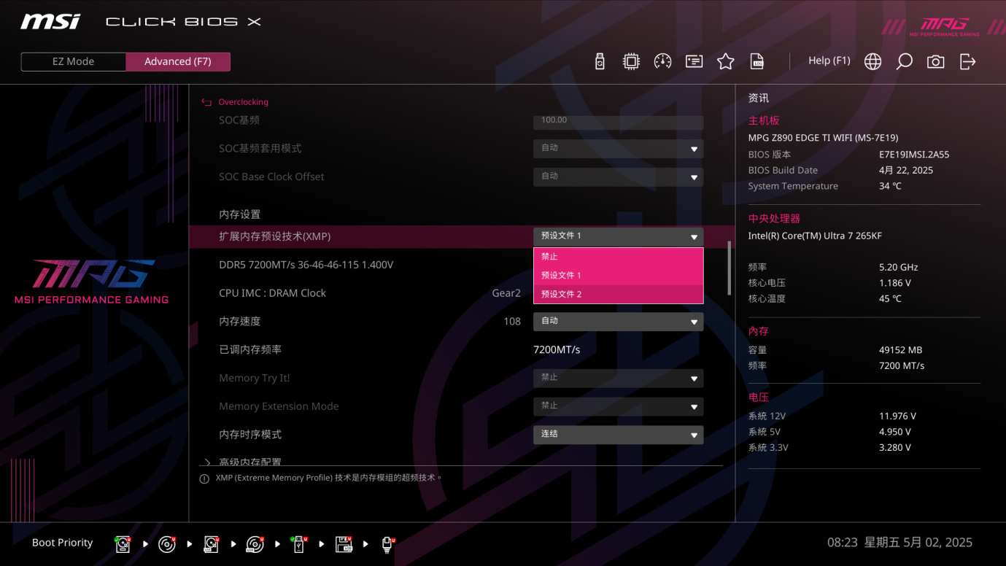
Task: Click the 系統 5V reading 4.950 V
Action: coord(895,432)
